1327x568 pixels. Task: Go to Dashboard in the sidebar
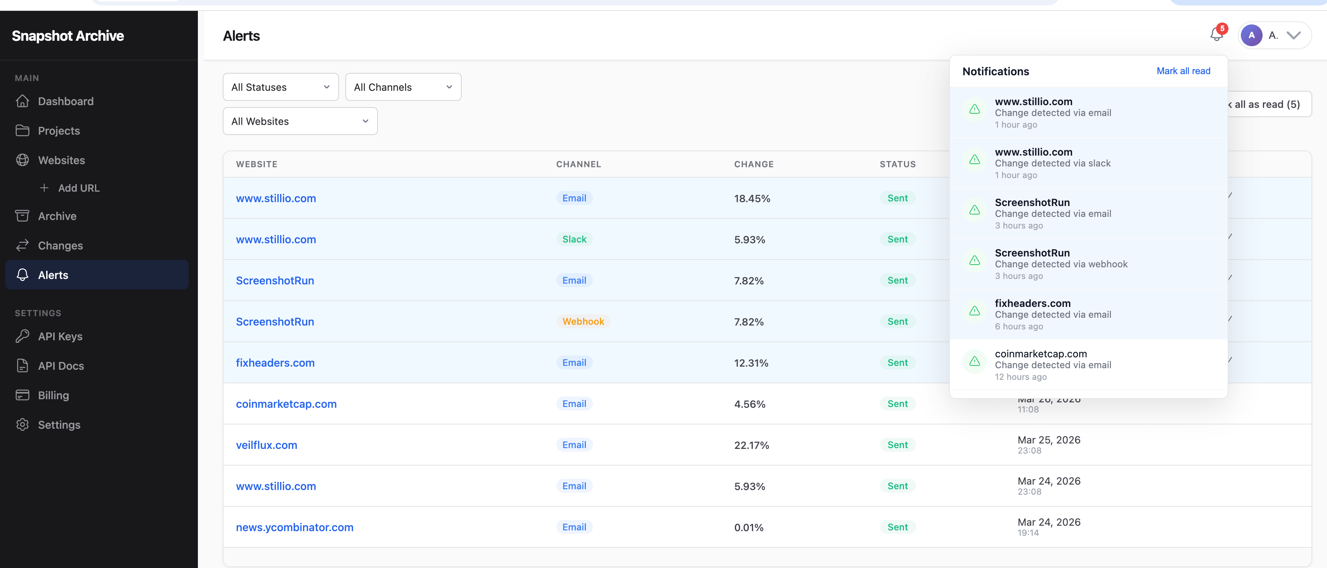pyautogui.click(x=97, y=101)
